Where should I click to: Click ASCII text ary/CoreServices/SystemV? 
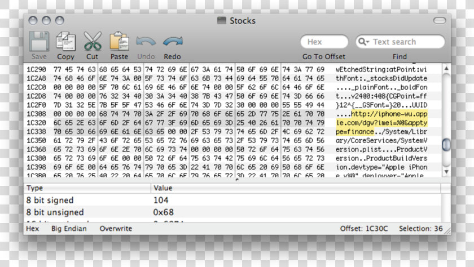[x=381, y=141]
